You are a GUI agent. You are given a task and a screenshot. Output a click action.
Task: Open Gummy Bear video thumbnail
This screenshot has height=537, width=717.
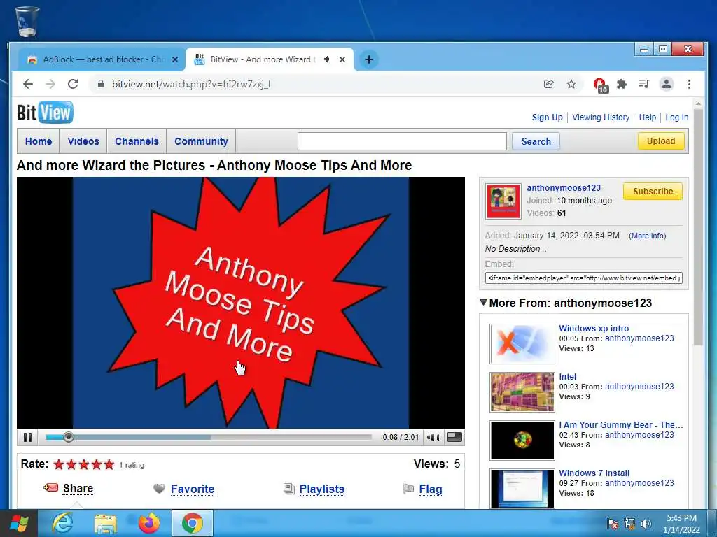(x=522, y=441)
